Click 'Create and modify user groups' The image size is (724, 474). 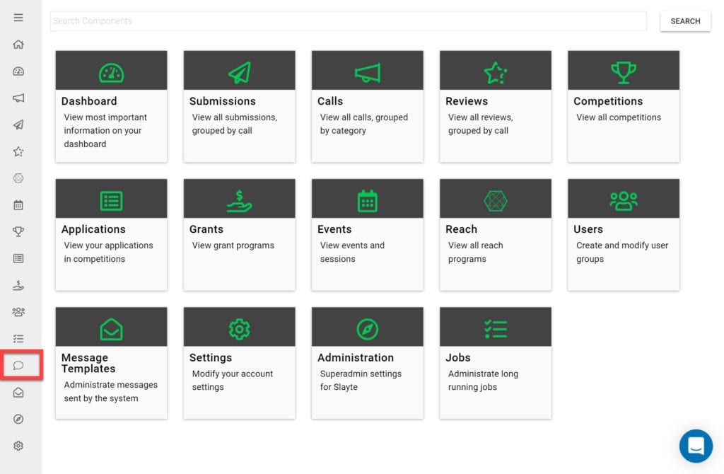click(622, 253)
